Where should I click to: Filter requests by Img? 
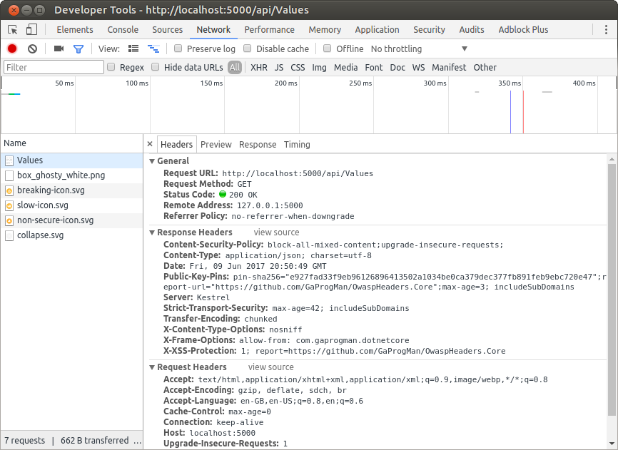coord(319,67)
